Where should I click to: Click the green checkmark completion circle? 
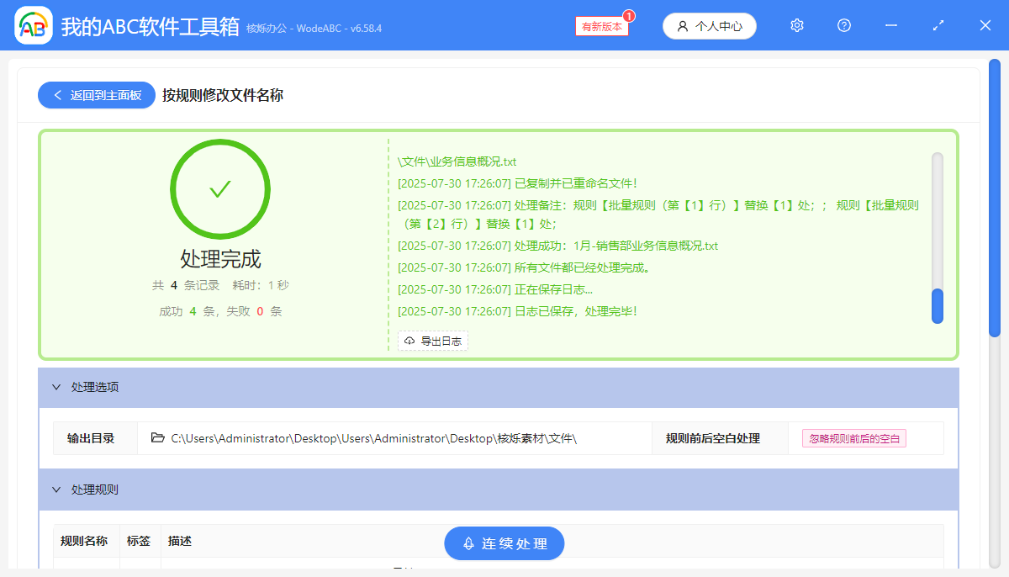220,188
